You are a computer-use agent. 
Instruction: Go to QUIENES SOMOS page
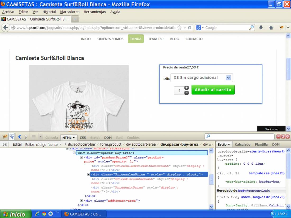pyautogui.click(x=110, y=39)
